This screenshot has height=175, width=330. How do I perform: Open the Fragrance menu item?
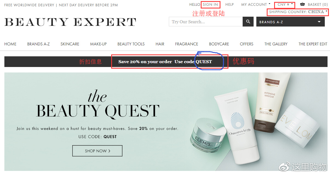point(186,44)
